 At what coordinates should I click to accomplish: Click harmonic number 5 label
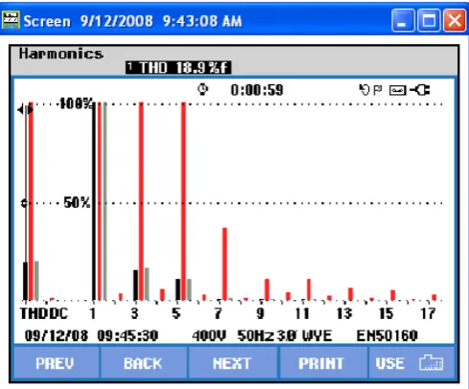click(176, 313)
